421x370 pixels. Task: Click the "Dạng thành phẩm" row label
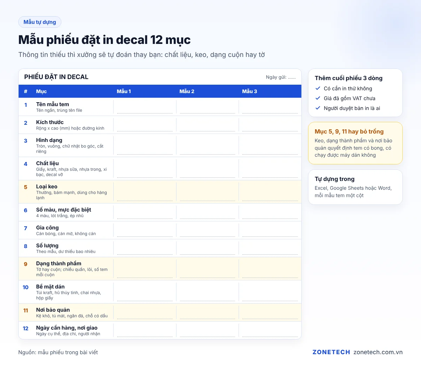click(x=59, y=264)
